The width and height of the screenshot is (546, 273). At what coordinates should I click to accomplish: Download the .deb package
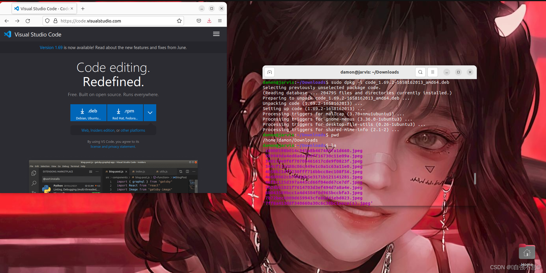(88, 113)
